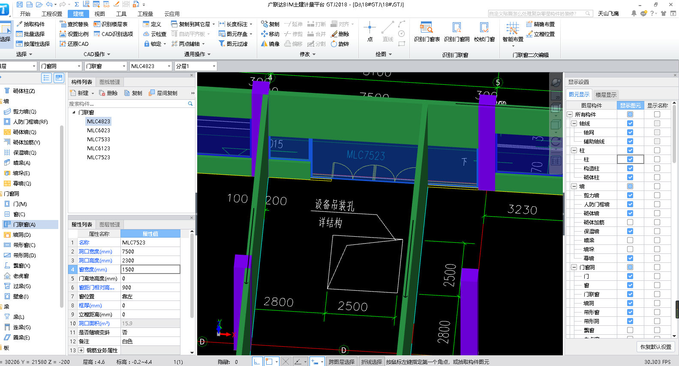This screenshot has height=366, width=679.
Task: Open 查找替换 find and replace
Action: point(74,24)
